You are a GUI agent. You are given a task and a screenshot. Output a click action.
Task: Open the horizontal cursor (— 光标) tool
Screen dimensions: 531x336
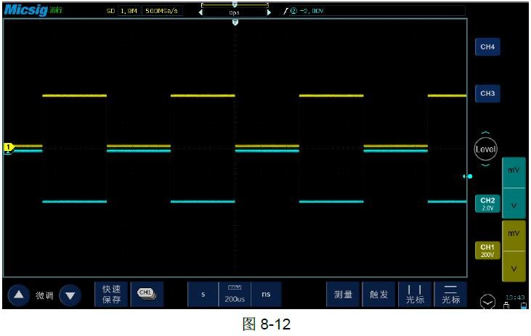click(x=450, y=294)
